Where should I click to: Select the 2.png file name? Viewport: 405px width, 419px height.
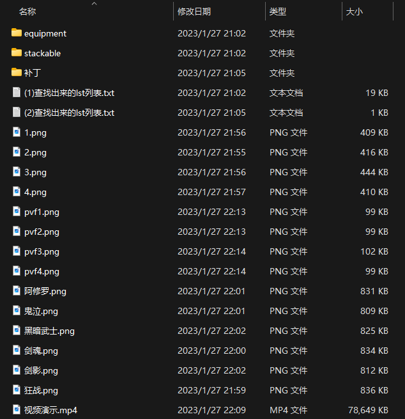[35, 153]
